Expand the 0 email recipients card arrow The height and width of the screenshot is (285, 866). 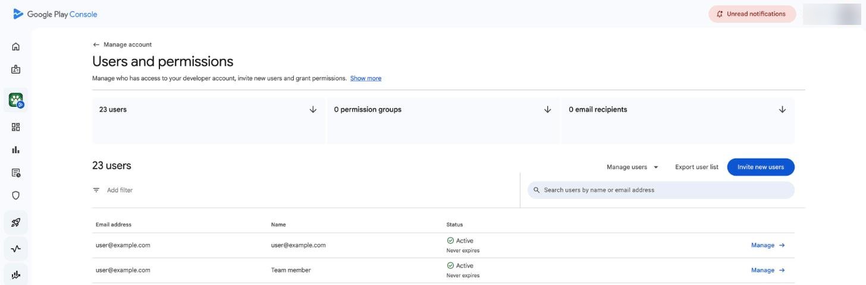(x=782, y=109)
